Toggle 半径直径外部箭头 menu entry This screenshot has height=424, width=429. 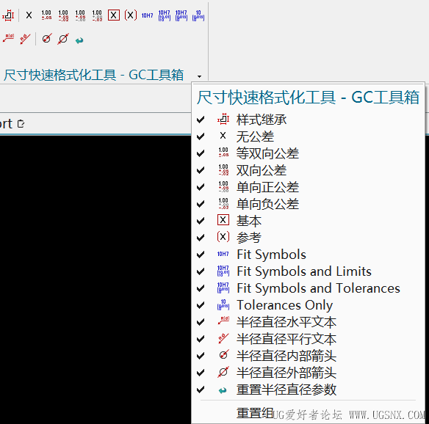[x=308, y=373]
